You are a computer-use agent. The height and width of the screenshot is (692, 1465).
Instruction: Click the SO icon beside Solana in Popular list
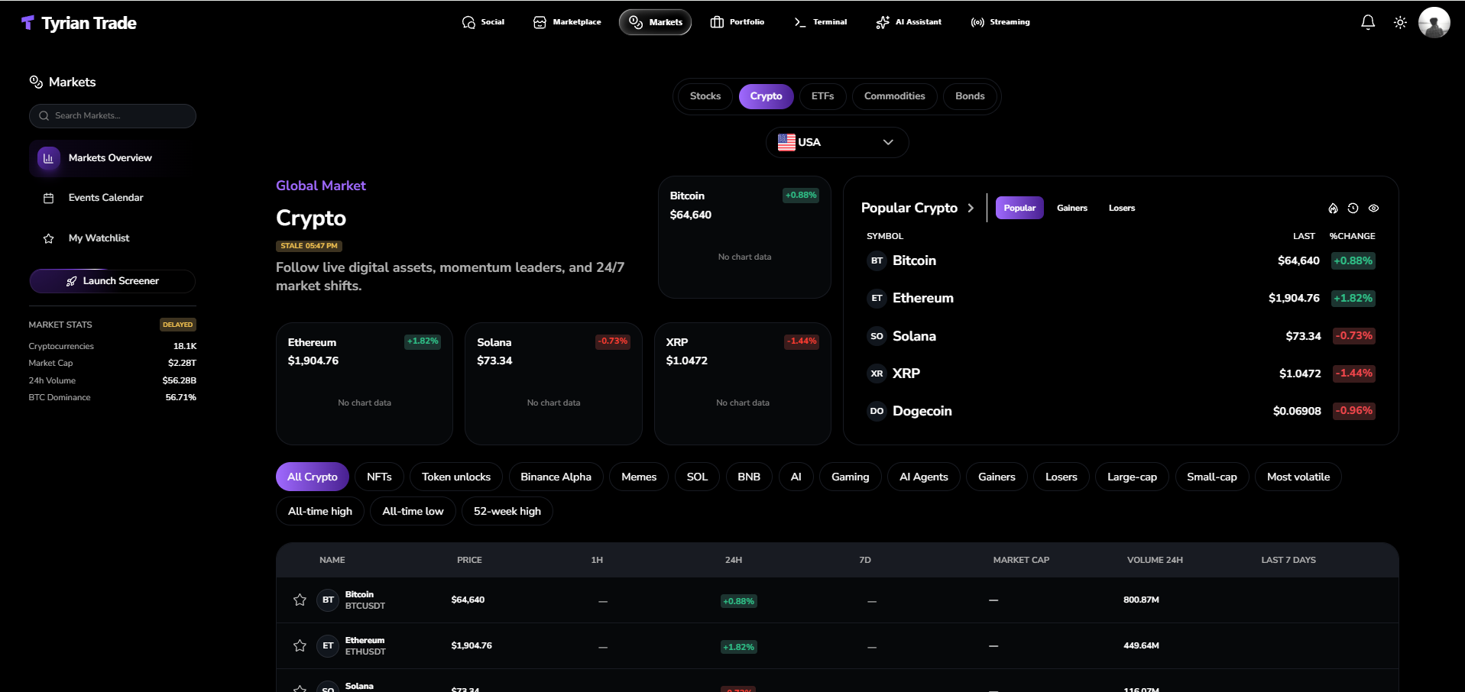877,336
